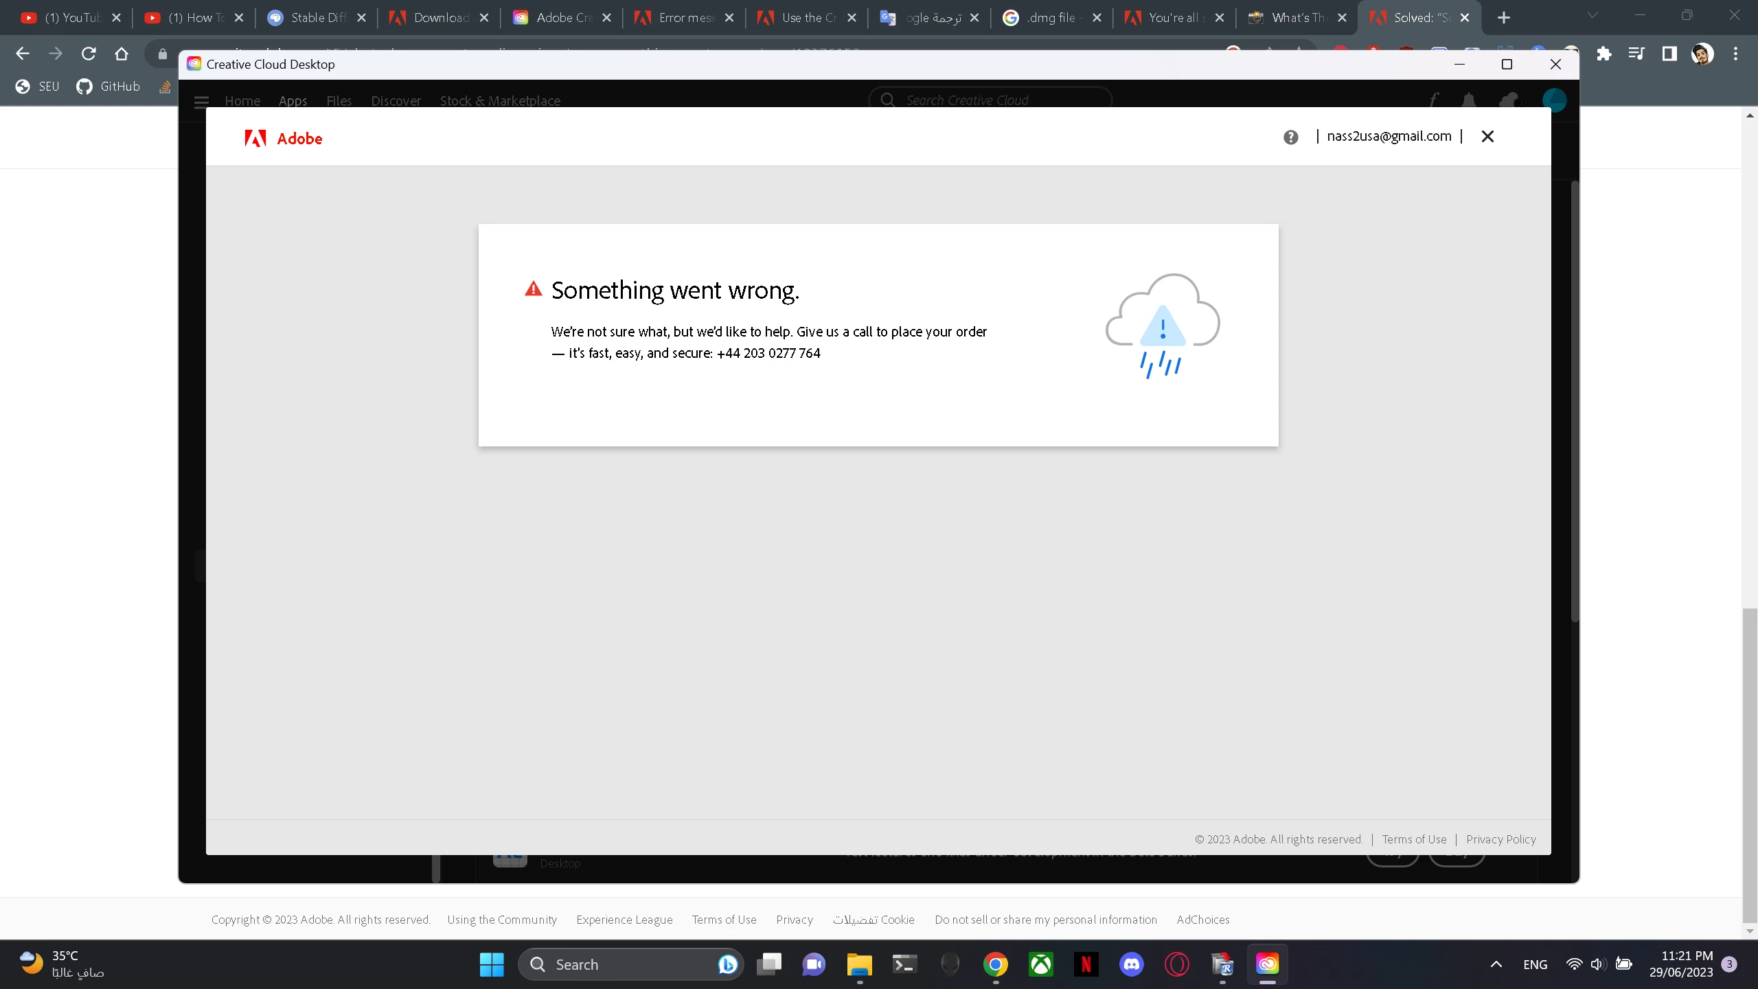This screenshot has height=989, width=1758.
Task: Click the Creative Cloud taskbar icon
Action: point(1267,964)
